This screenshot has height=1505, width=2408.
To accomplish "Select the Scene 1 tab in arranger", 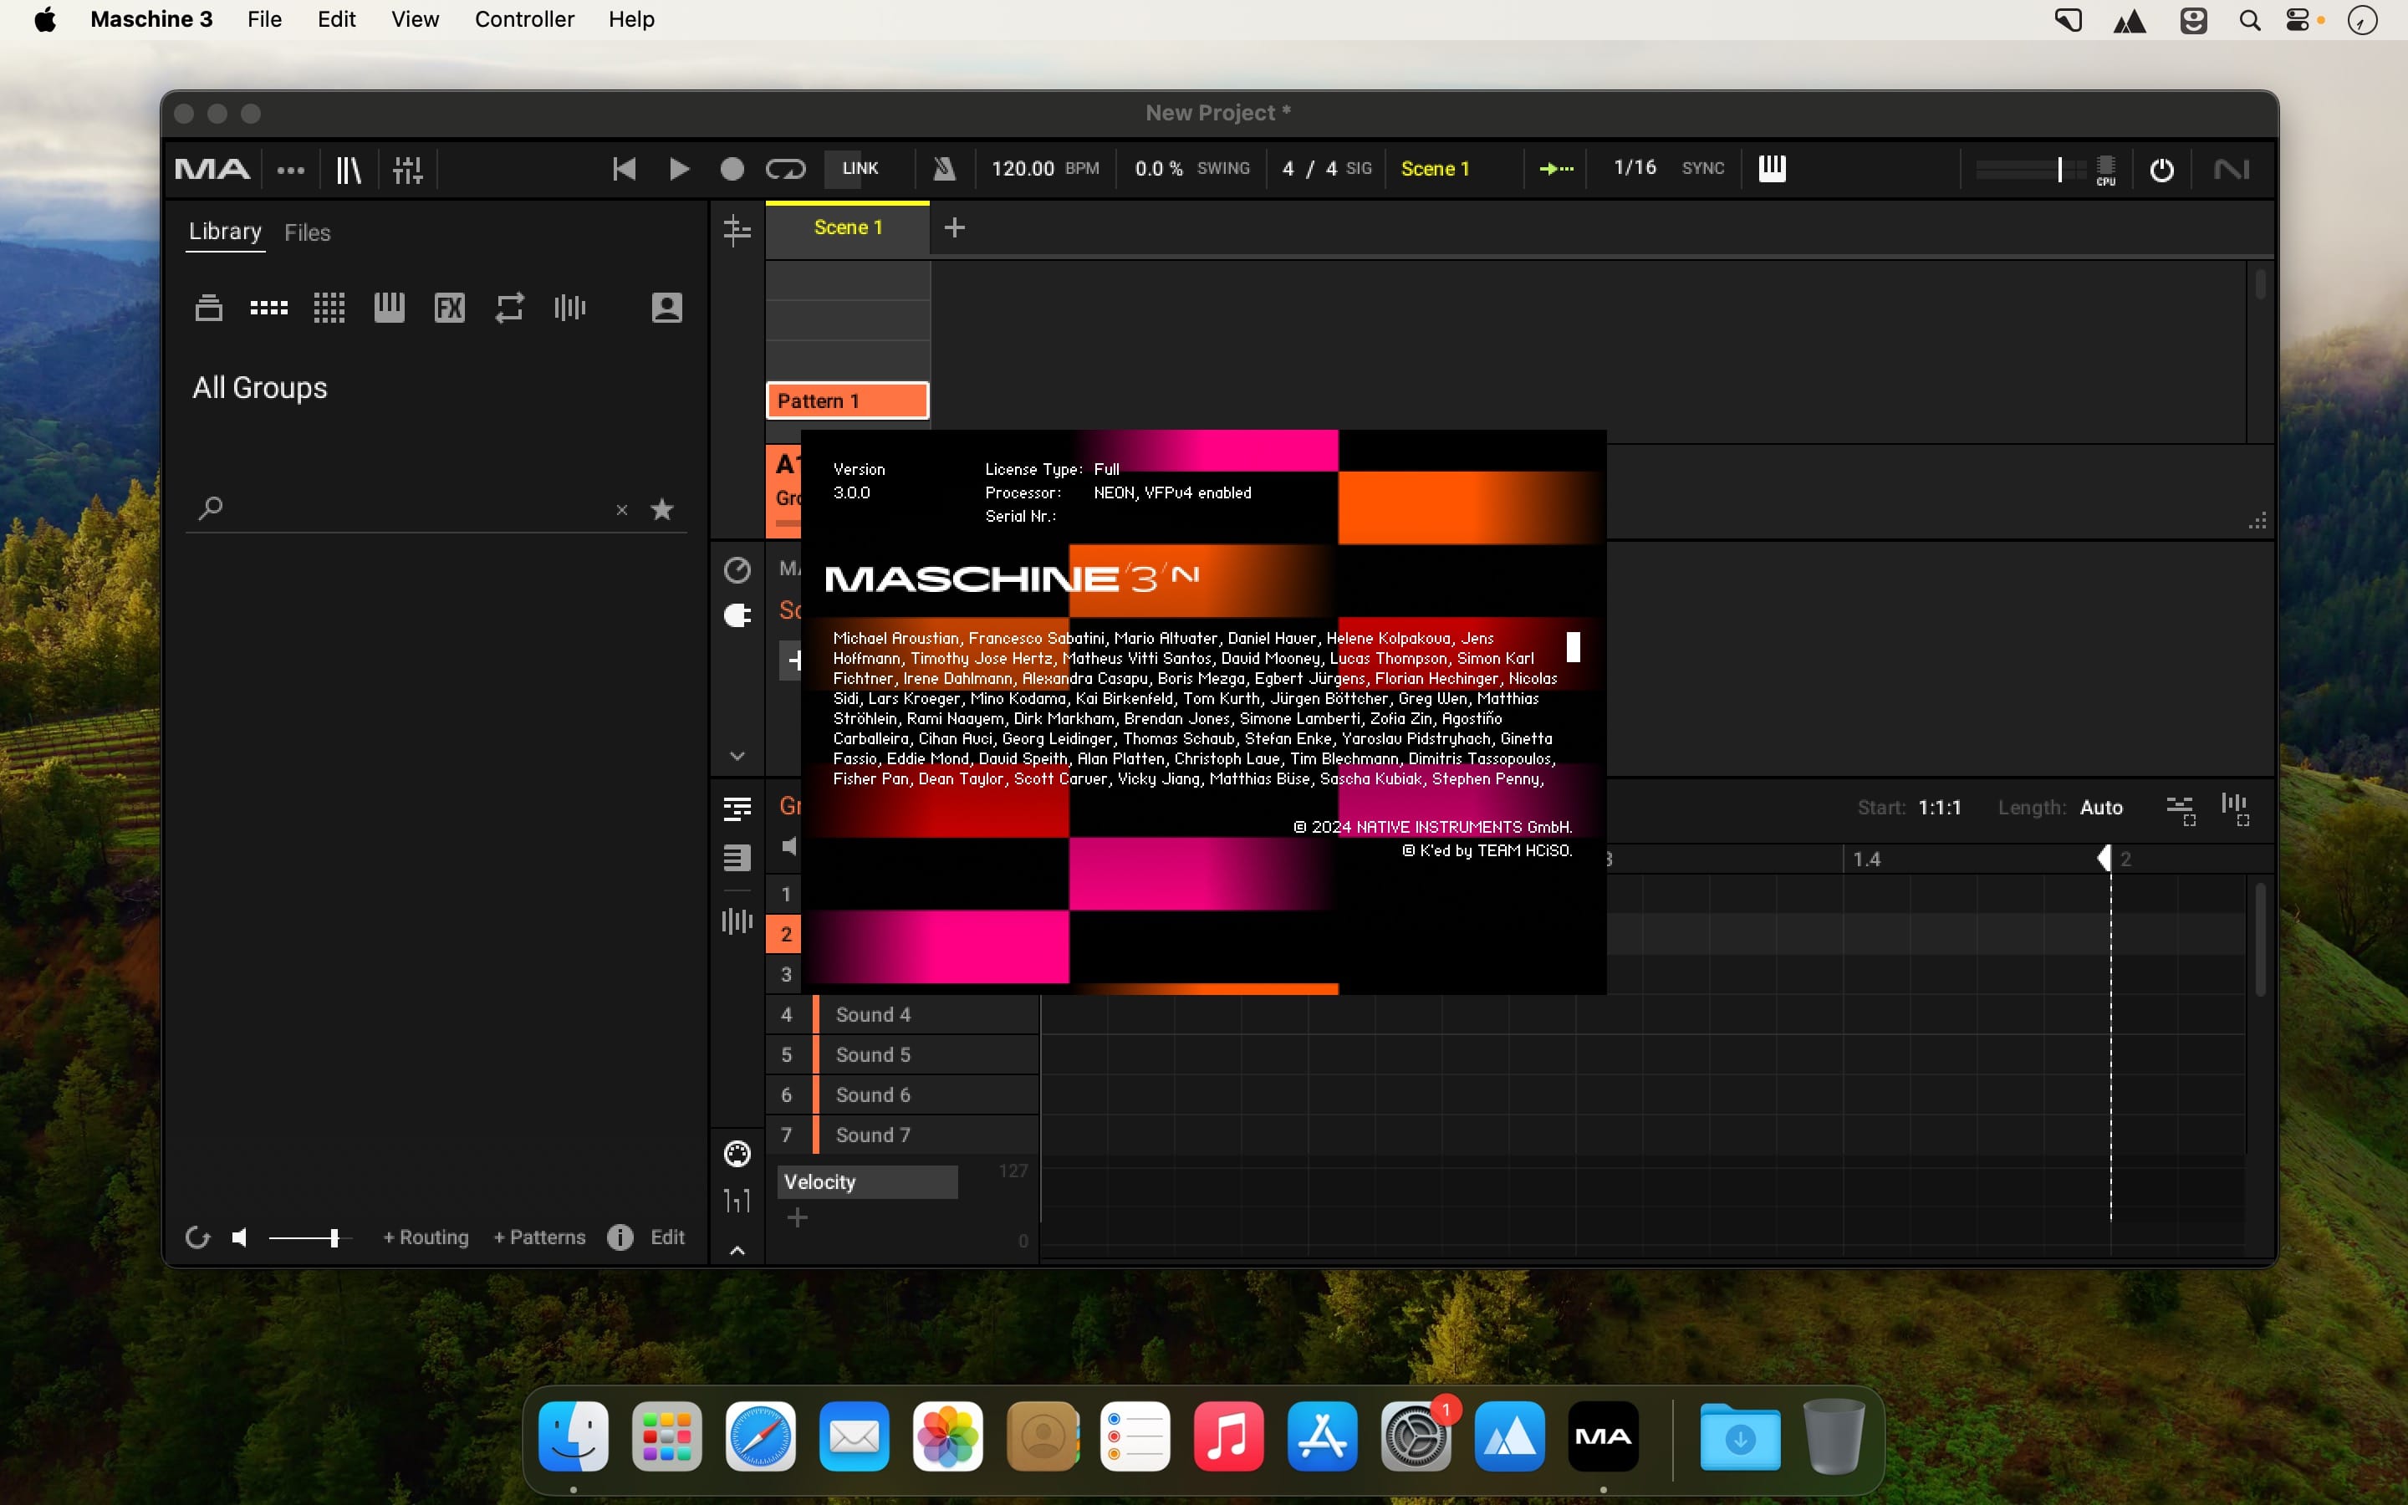I will coord(848,228).
